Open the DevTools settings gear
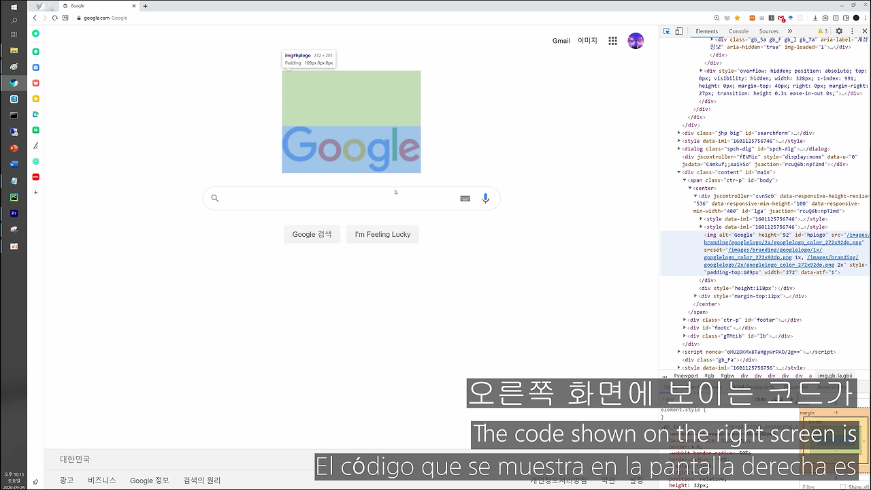Viewport: 871px width, 490px height. [x=839, y=31]
